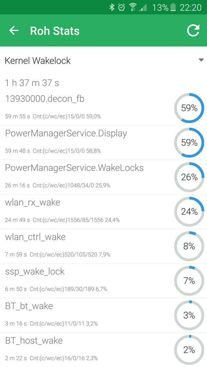Image resolution: width=207 pixels, height=367 pixels.
Task: Tap the alarm clock status icon
Action: click(x=122, y=7)
